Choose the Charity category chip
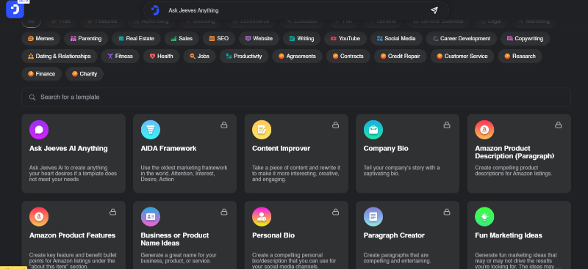The height and width of the screenshot is (269, 588). coord(85,74)
